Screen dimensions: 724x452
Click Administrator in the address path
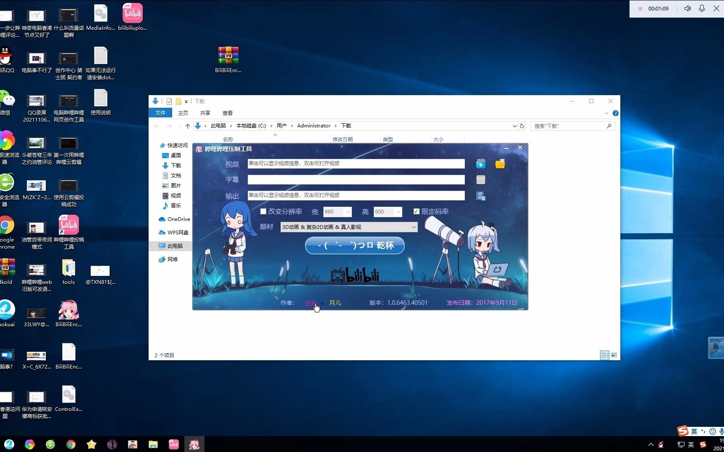[314, 126]
